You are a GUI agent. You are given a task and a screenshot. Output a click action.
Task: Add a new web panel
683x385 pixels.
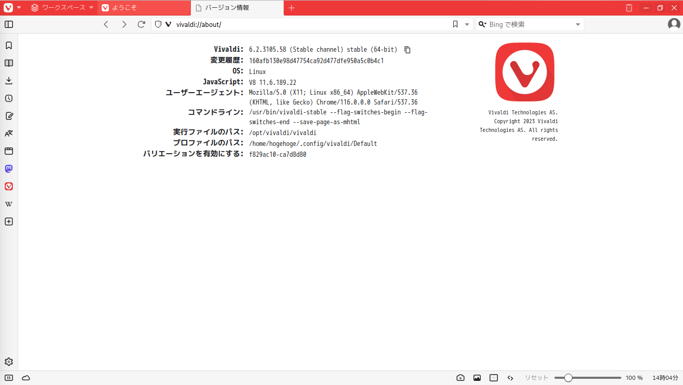point(9,221)
